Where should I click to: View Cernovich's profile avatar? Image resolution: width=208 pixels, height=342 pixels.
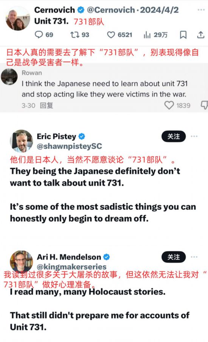[x=18, y=18]
